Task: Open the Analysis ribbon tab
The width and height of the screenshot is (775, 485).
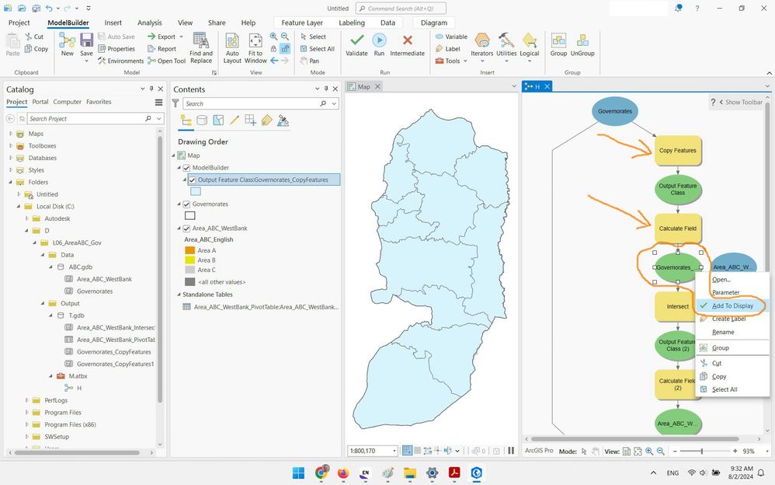Action: click(x=149, y=23)
